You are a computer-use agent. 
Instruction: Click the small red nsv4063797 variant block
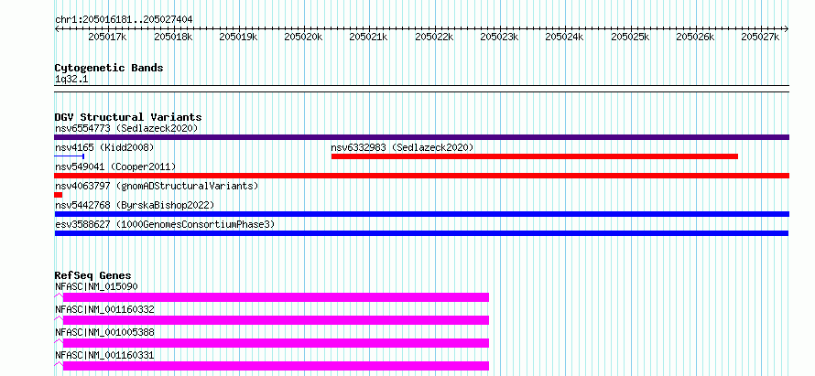coord(59,195)
